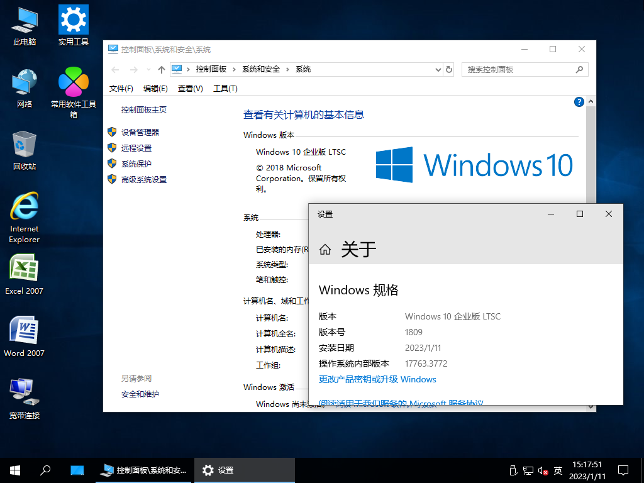
Task: Open the 文件(F) menu
Action: click(x=121, y=89)
